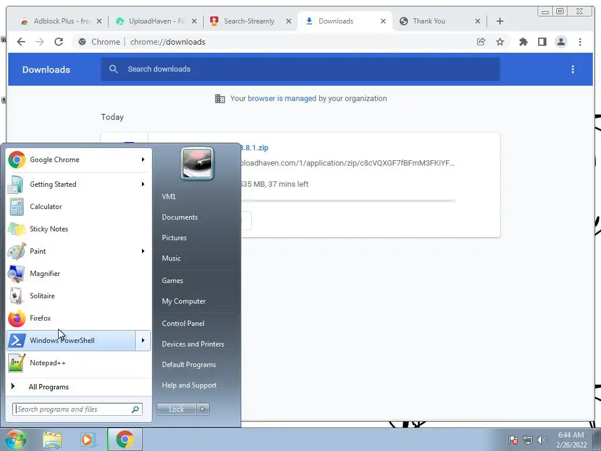Screen dimensions: 601x451
Task: Open the Calculator app icon
Action: click(x=17, y=207)
